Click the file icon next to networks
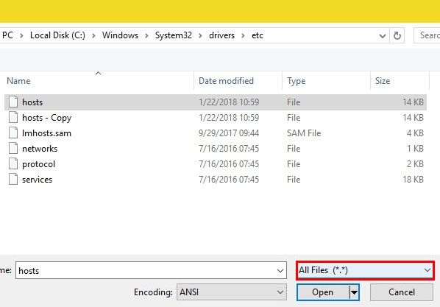This screenshot has width=440, height=307. pos(13,148)
